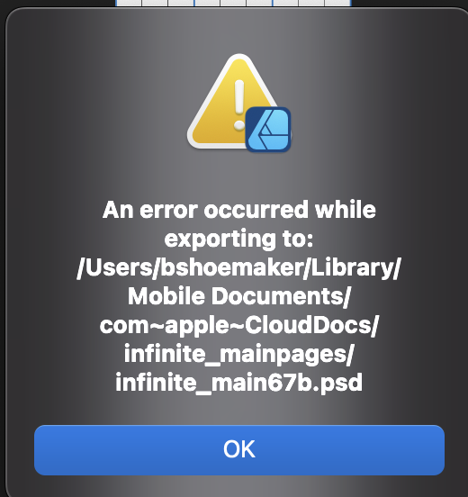Click the 'An error occurred while' heading line
The height and width of the screenshot is (497, 468).
pos(239,210)
